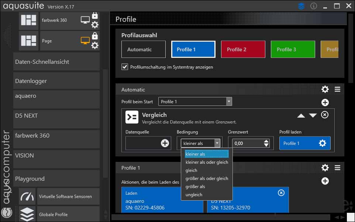Click the Profil laden Profile 1 button
The image size is (355, 222).
click(x=305, y=143)
